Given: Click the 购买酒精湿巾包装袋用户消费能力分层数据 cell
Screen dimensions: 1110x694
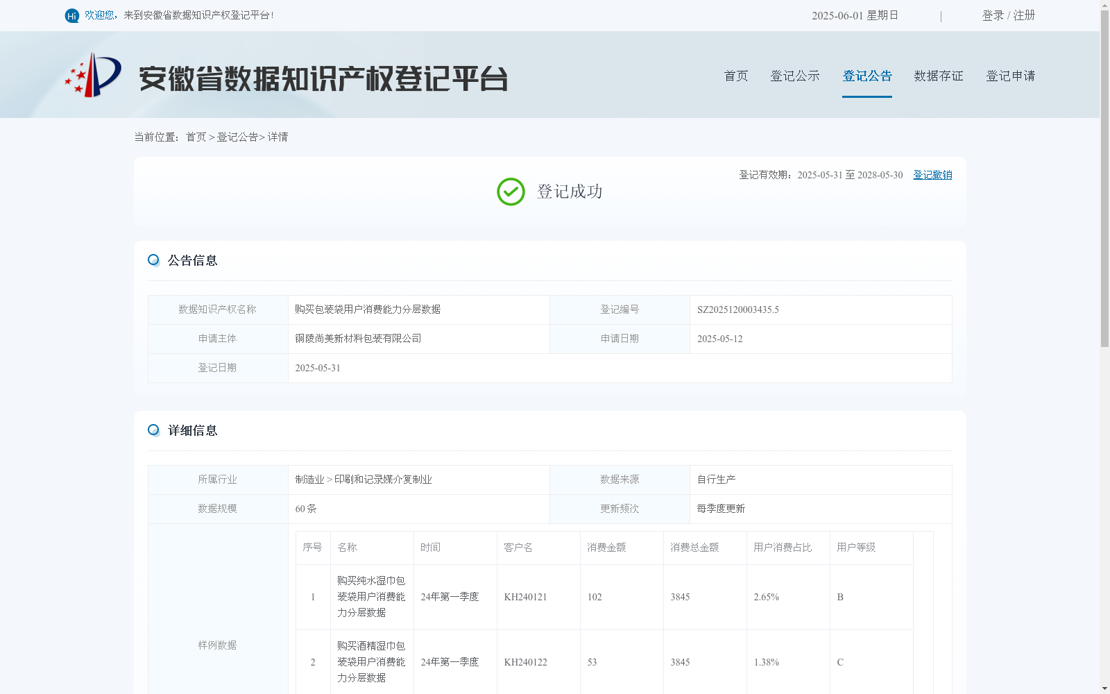Looking at the screenshot, I should [x=371, y=662].
